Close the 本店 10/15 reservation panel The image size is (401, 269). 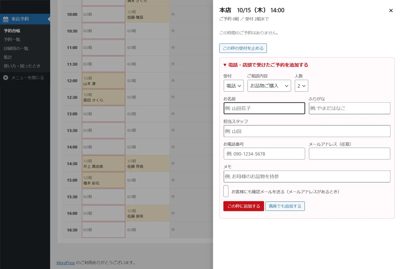(391, 11)
